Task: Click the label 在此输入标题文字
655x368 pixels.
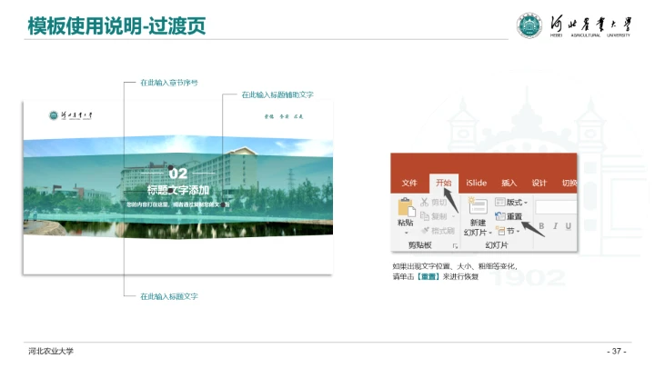Action: [x=169, y=296]
